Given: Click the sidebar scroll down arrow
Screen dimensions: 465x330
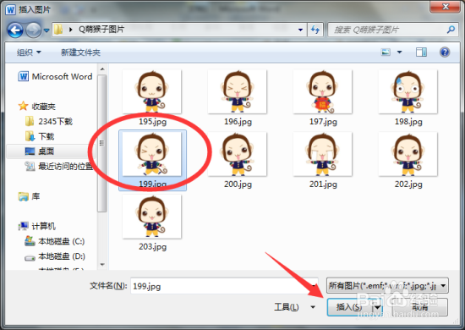Looking at the screenshot, I should (102, 264).
